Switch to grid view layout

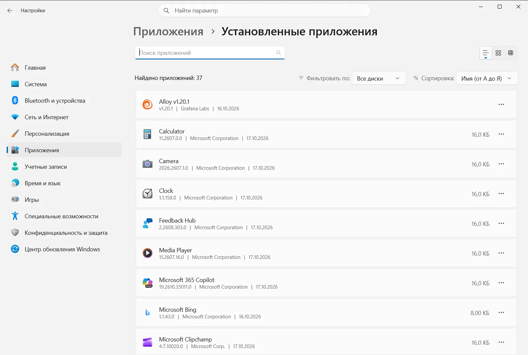[x=498, y=53]
